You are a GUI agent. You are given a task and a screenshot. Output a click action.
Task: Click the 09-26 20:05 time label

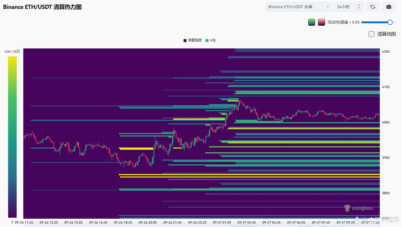[148, 223]
